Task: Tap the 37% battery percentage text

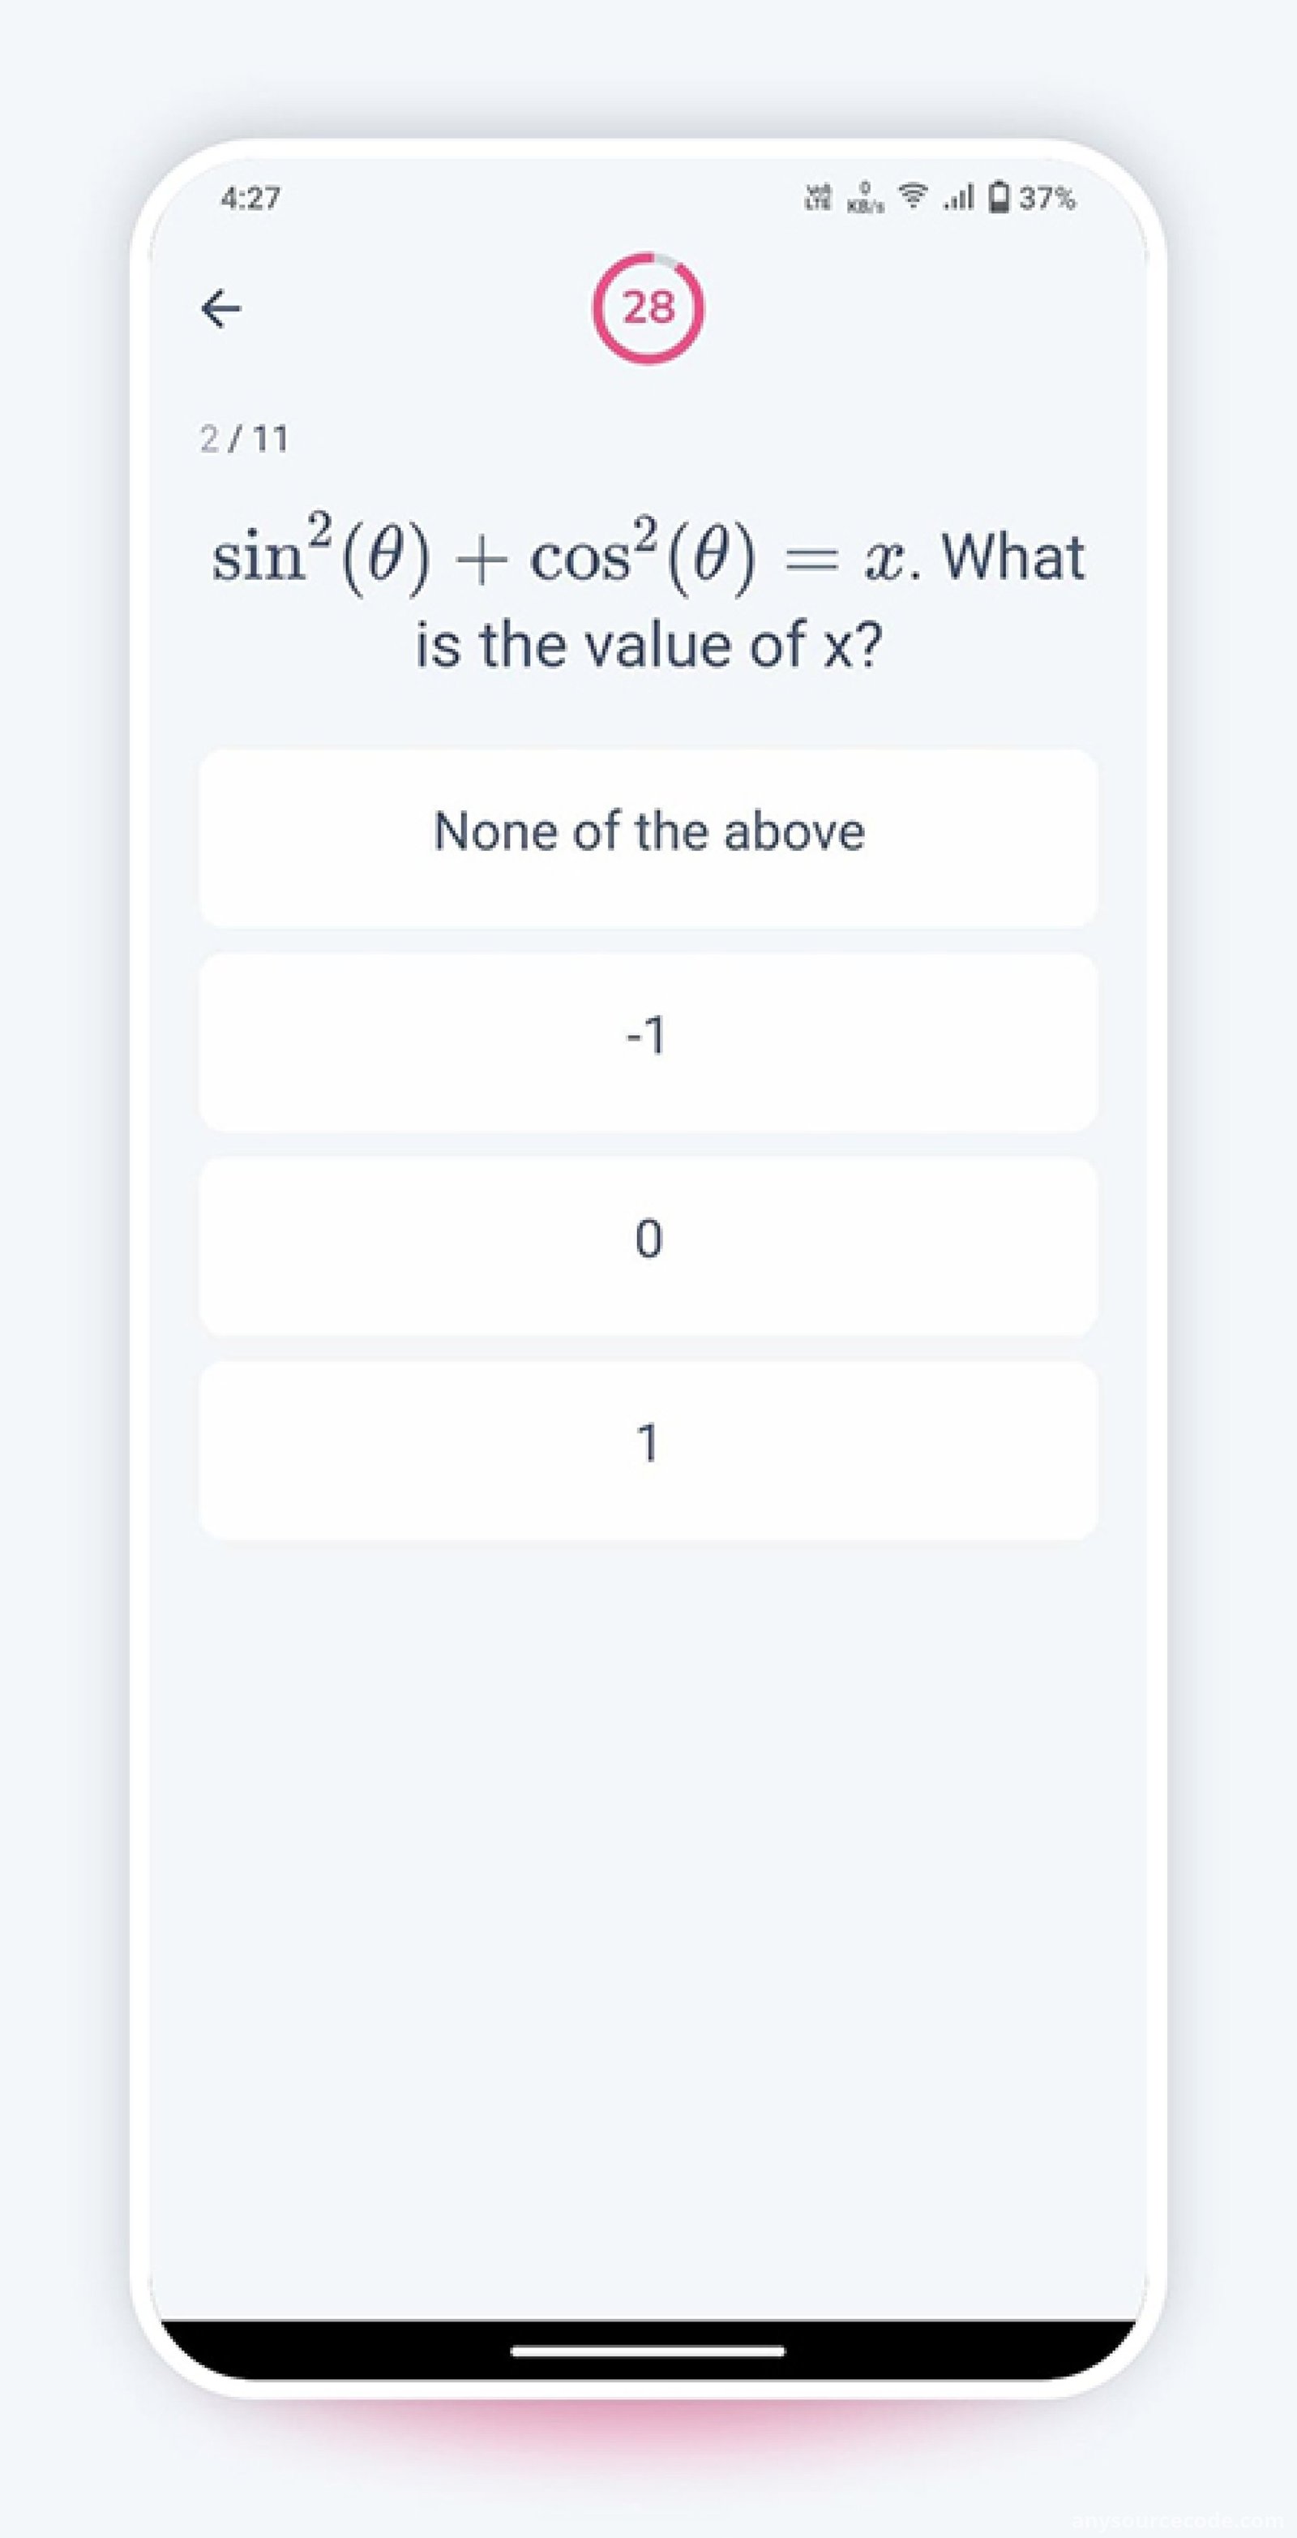Action: (x=1047, y=198)
